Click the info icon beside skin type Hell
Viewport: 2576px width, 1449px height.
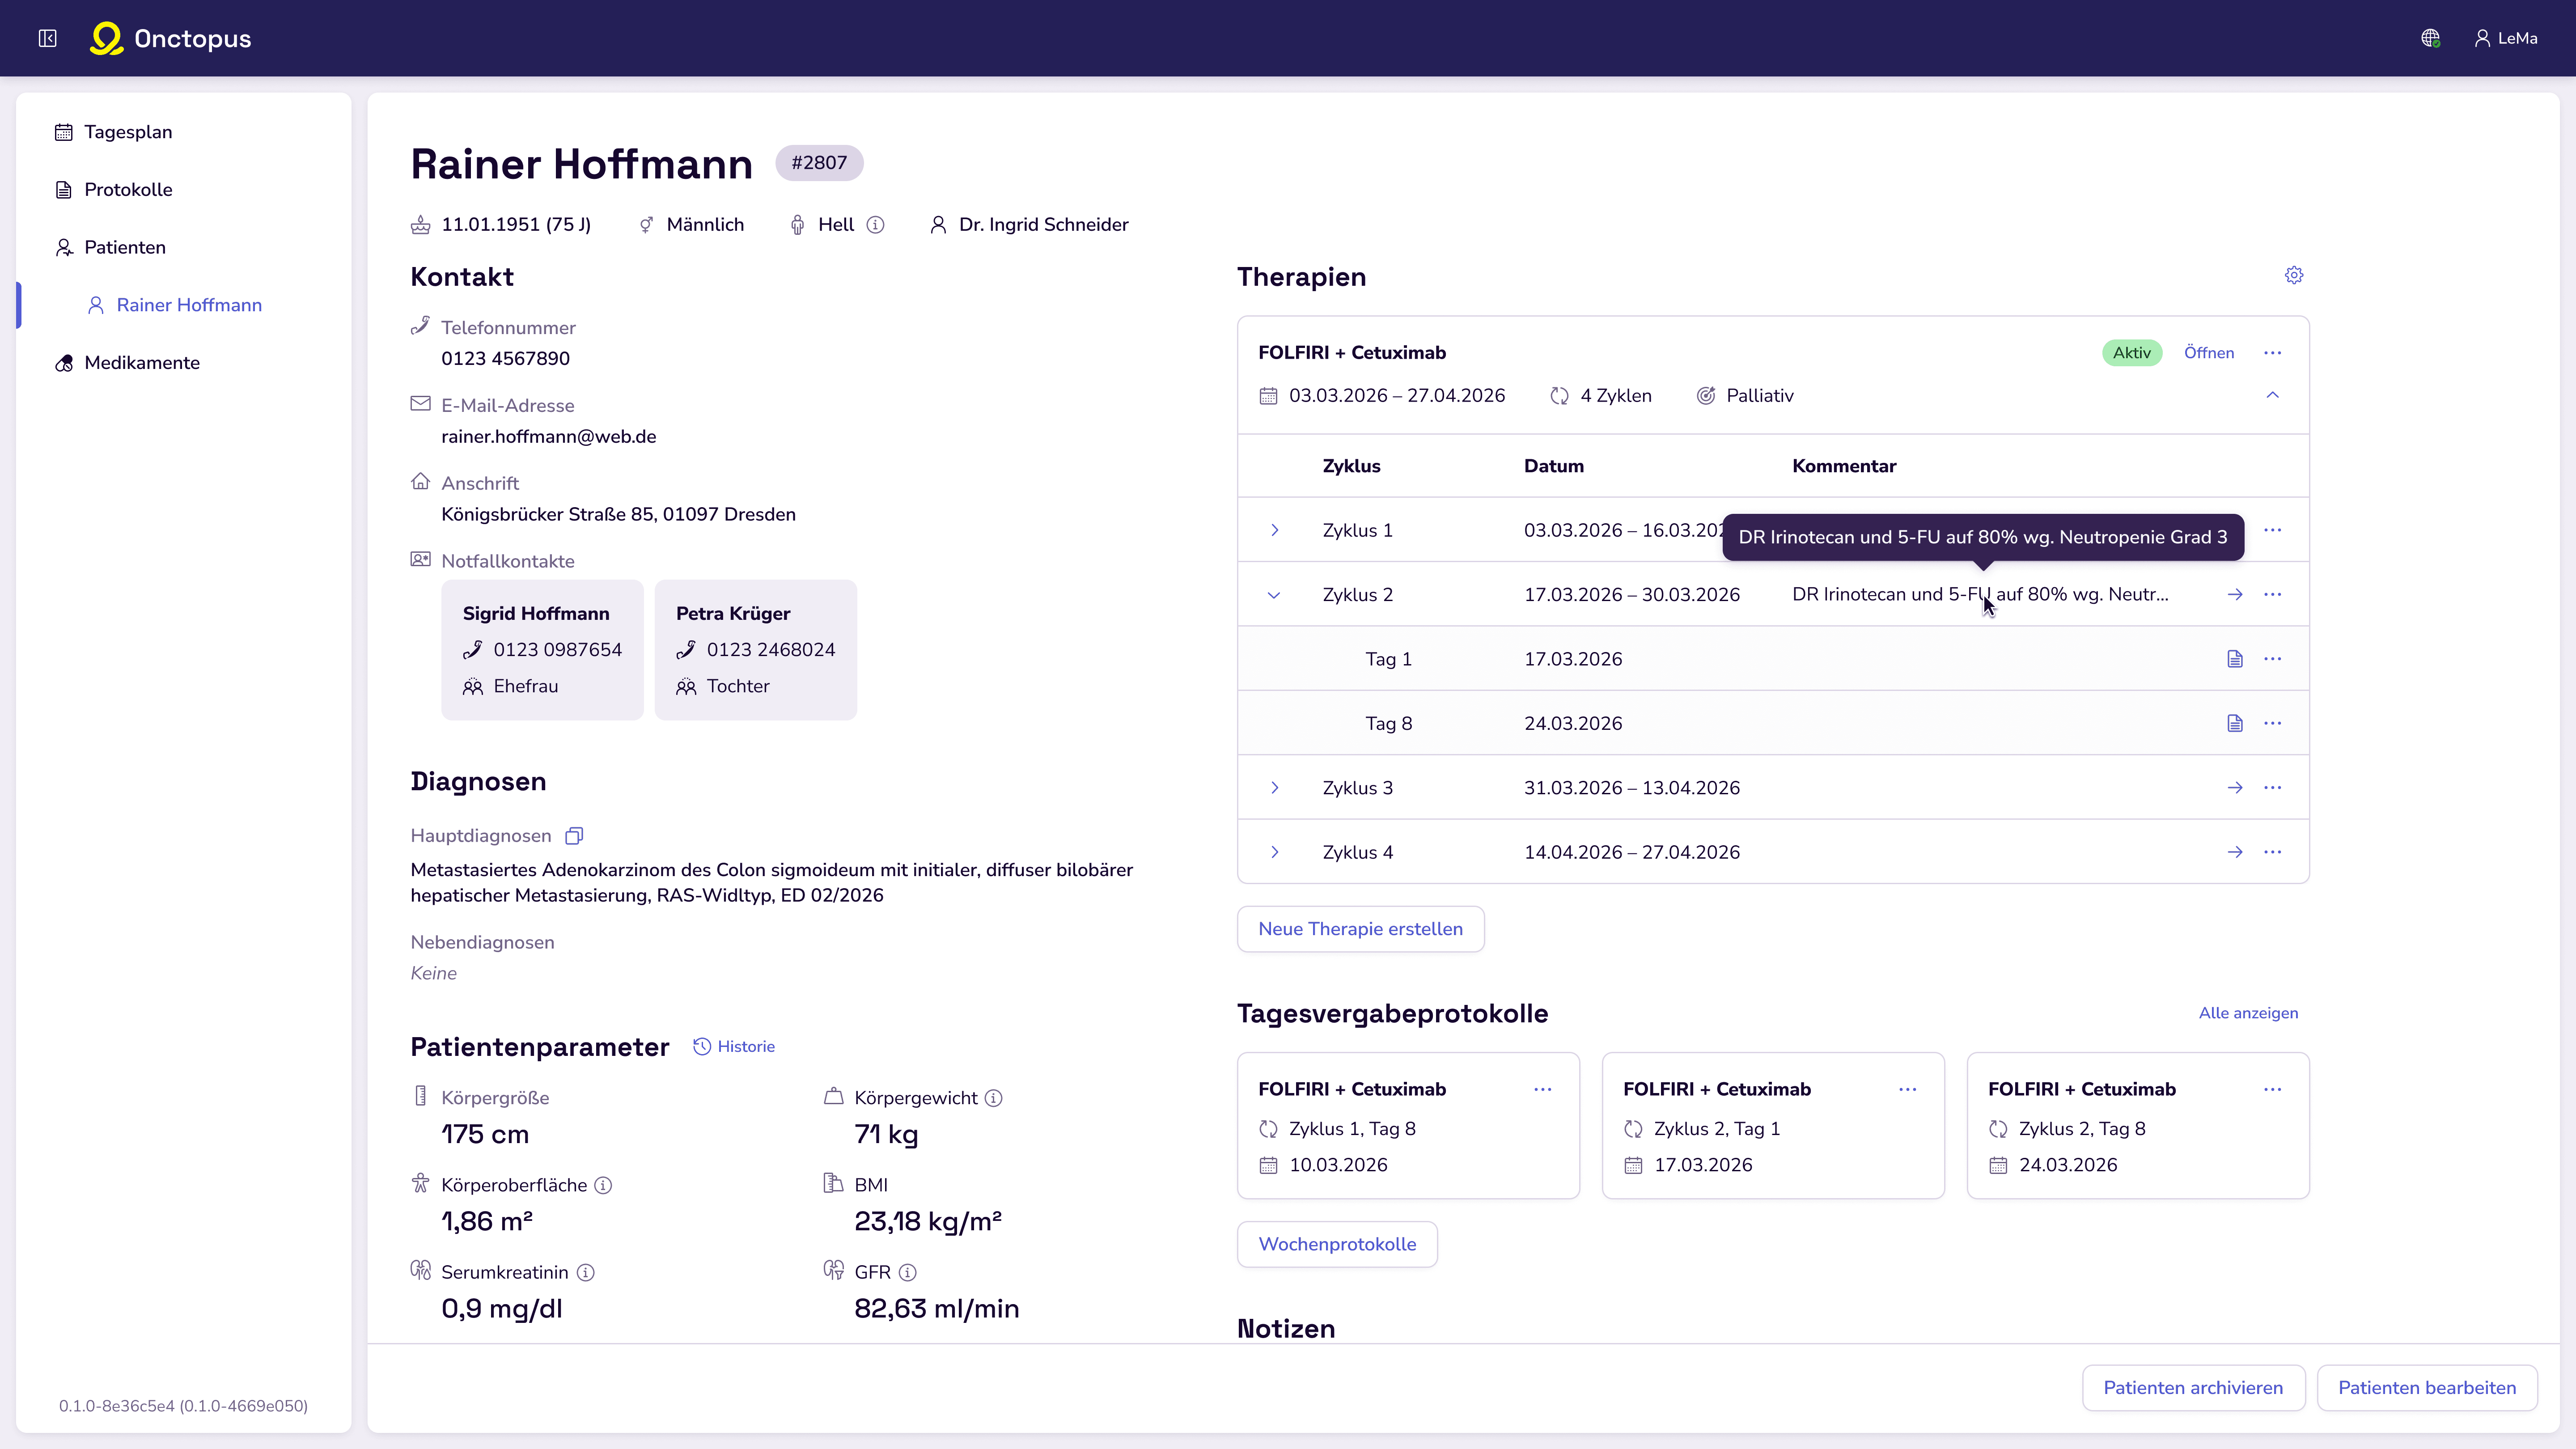pyautogui.click(x=875, y=225)
